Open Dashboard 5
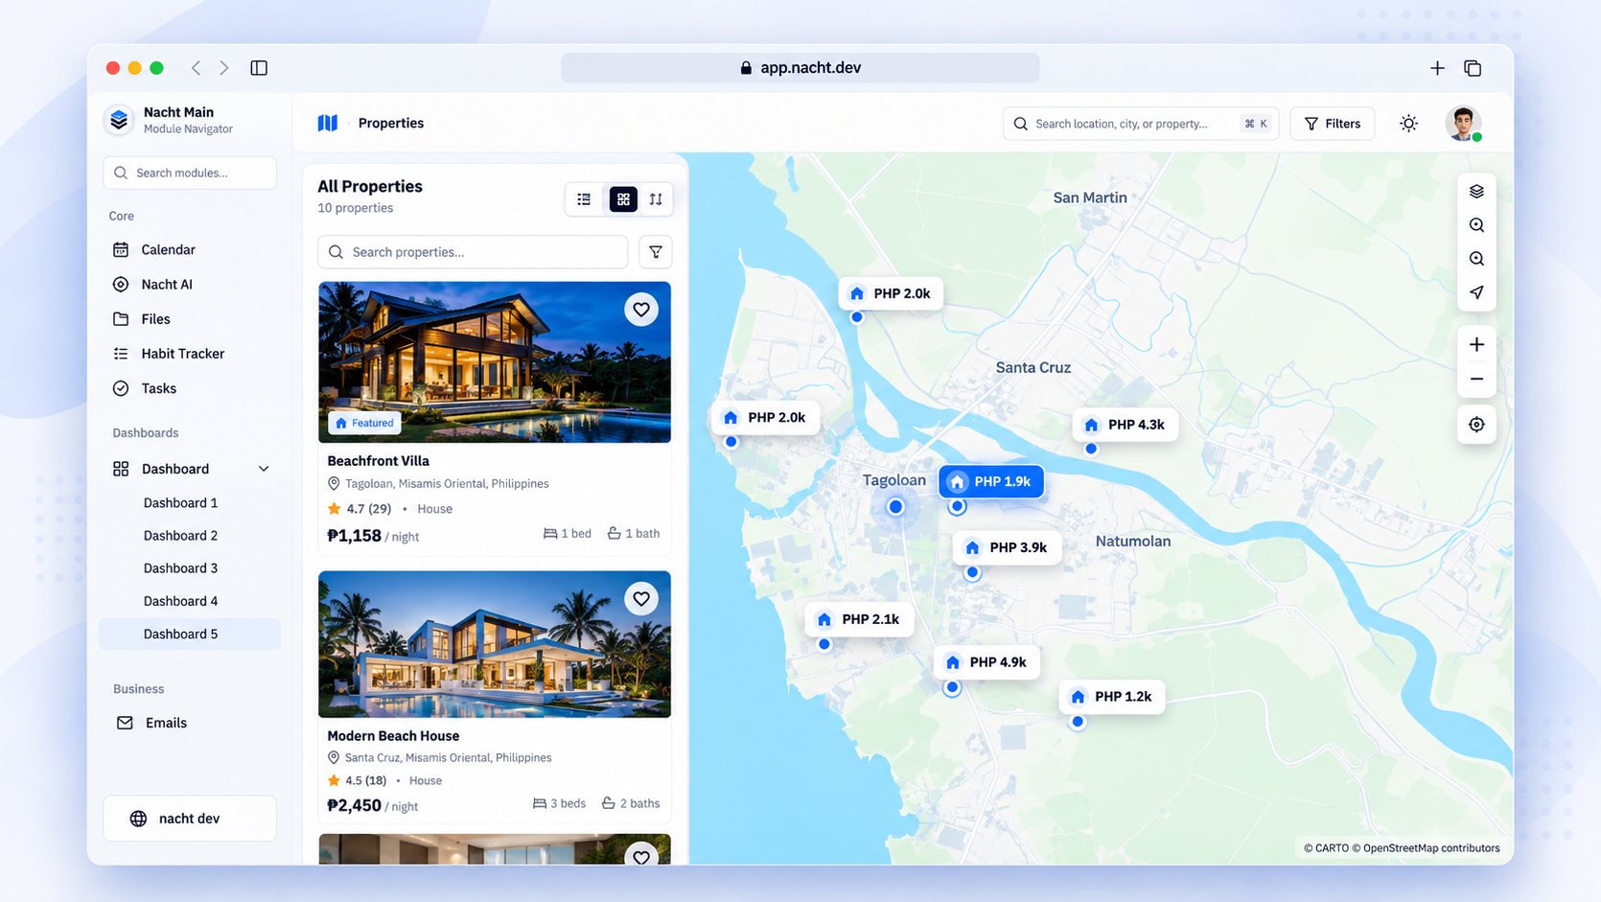Image resolution: width=1601 pixels, height=902 pixels. click(190, 634)
